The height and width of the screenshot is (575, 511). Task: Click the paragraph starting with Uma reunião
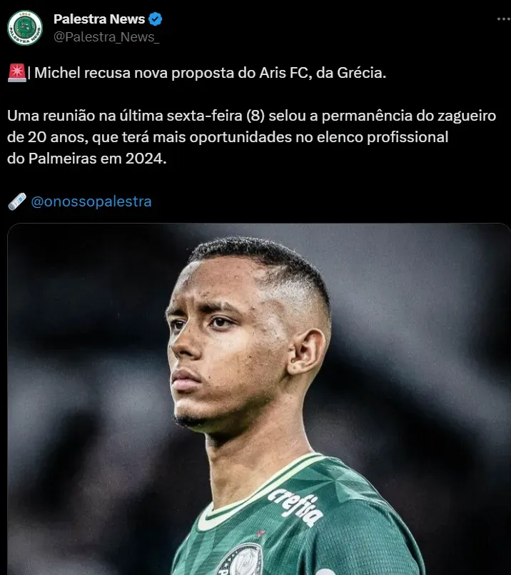(251, 136)
